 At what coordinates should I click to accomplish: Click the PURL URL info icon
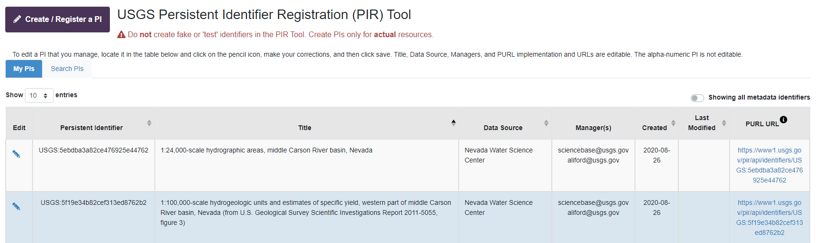point(784,120)
